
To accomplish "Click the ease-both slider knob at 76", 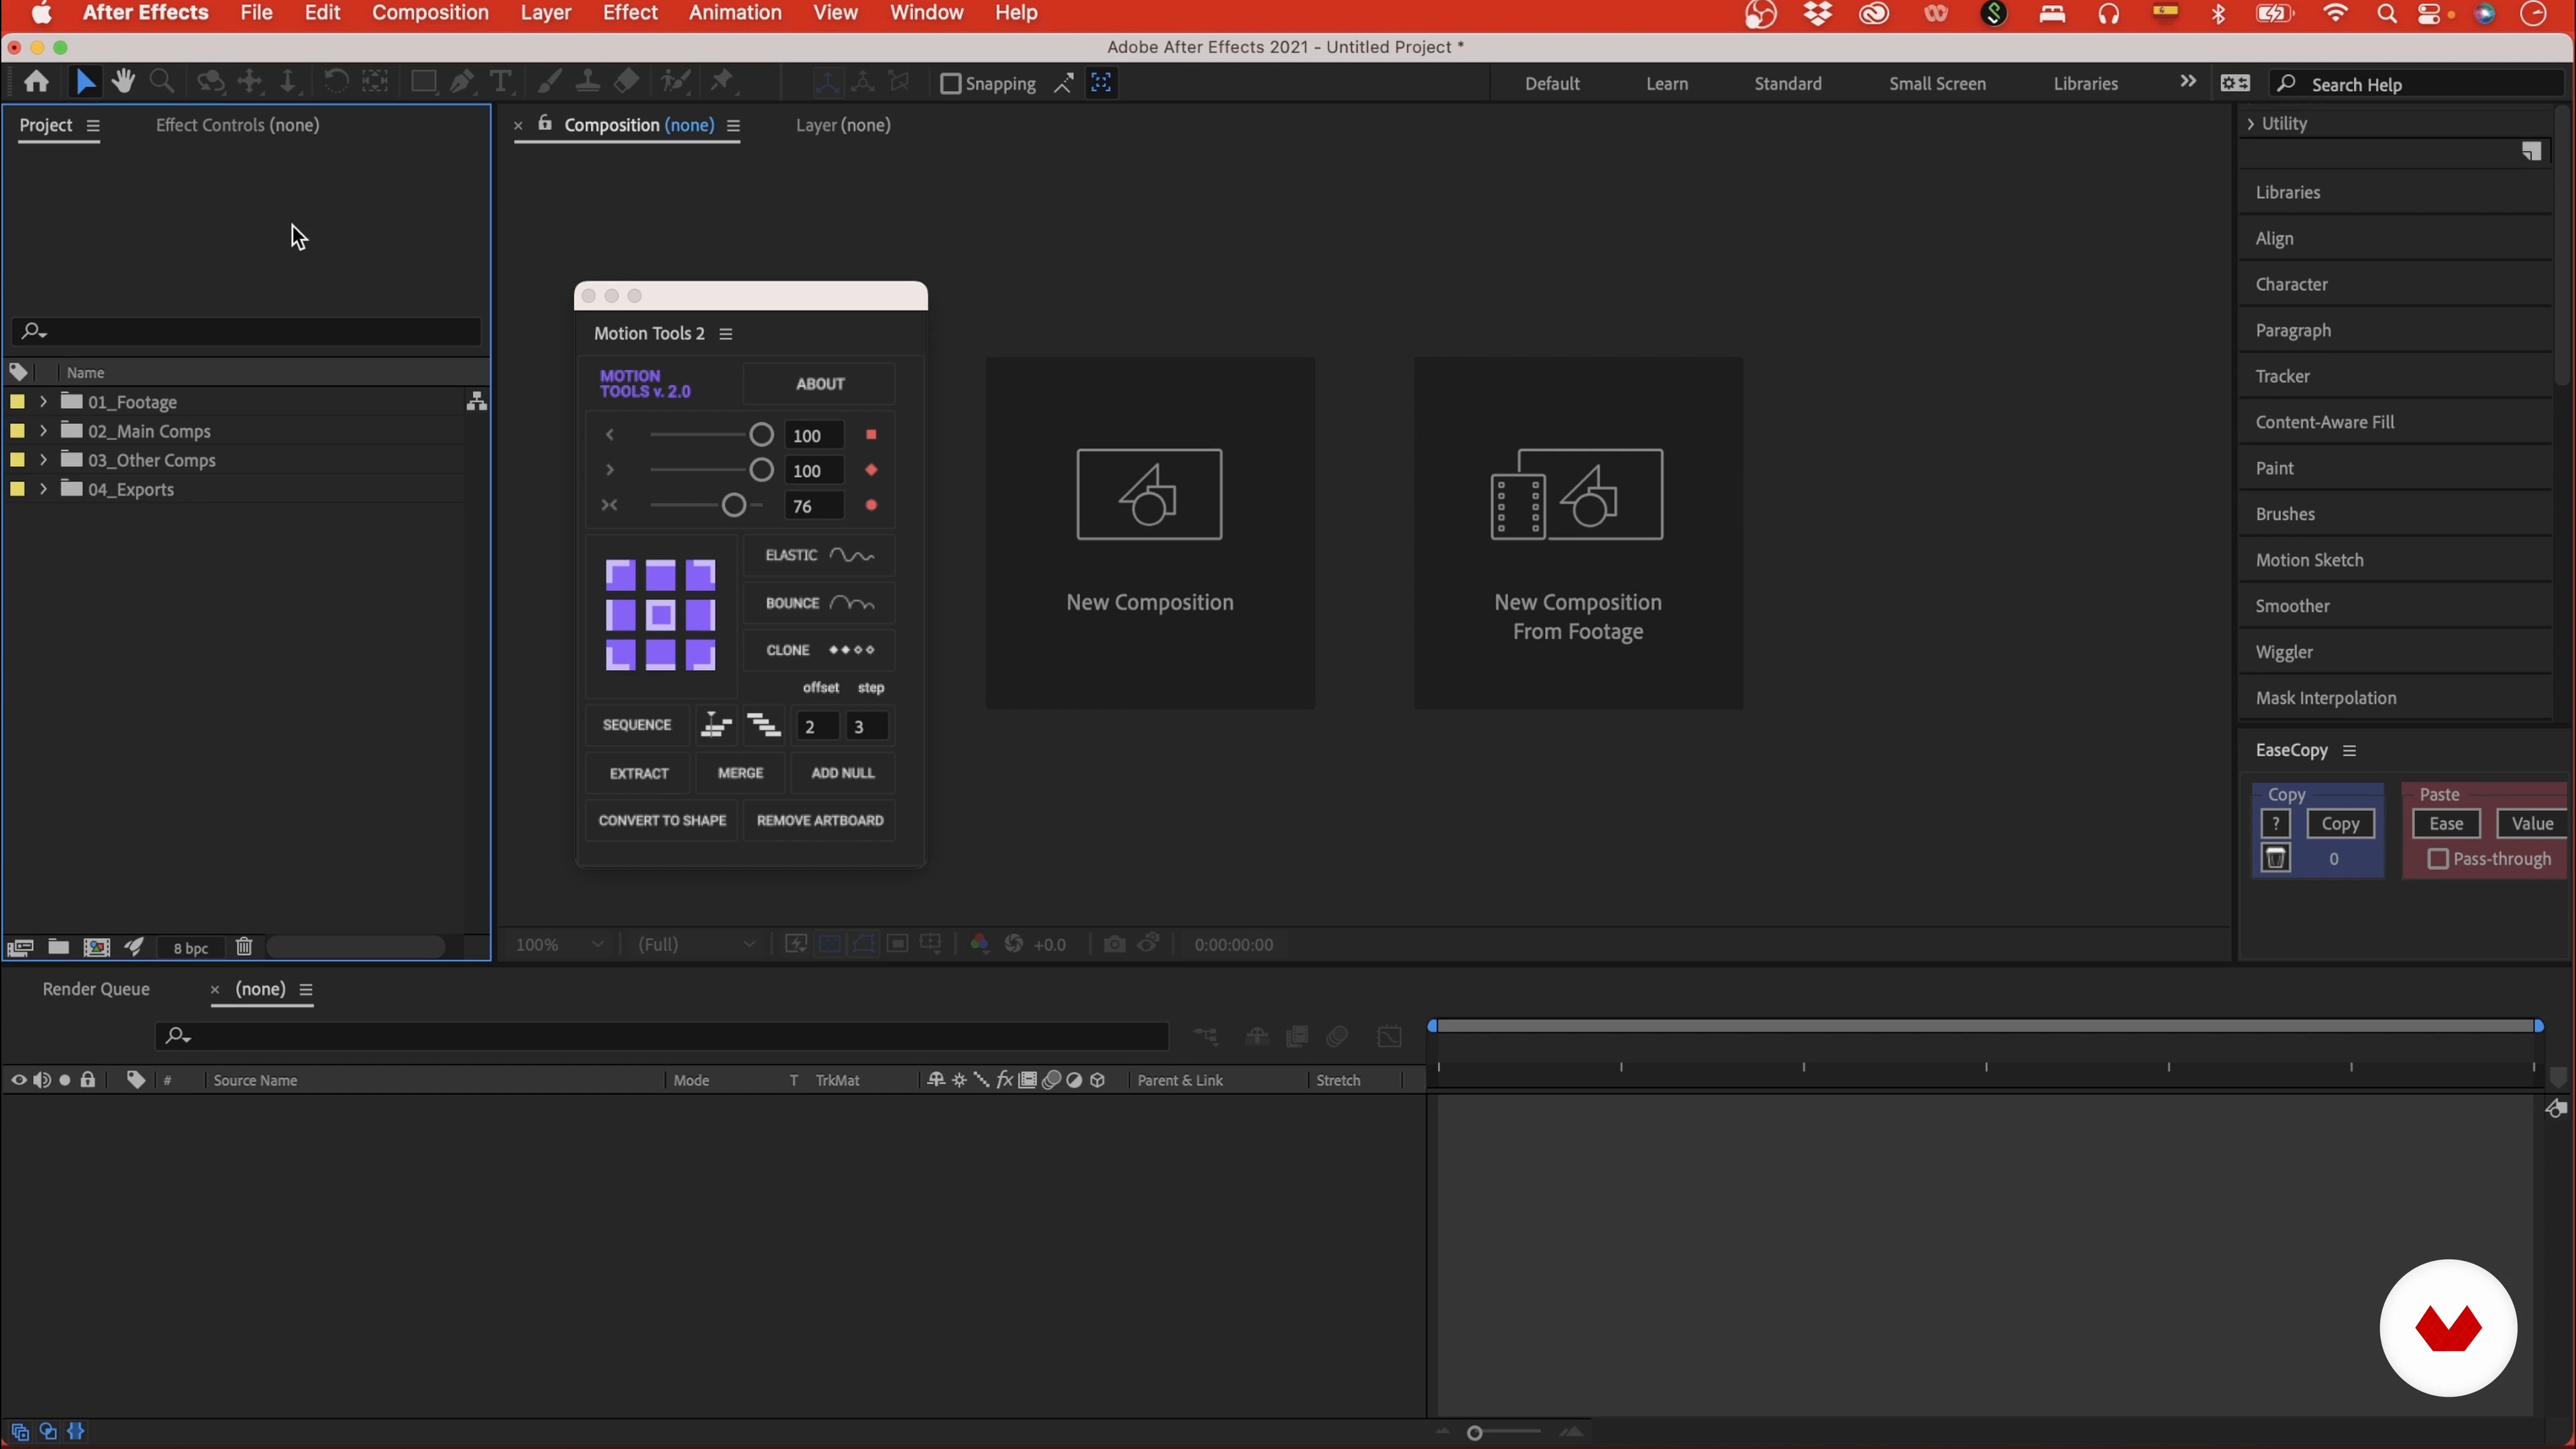I will [734, 506].
